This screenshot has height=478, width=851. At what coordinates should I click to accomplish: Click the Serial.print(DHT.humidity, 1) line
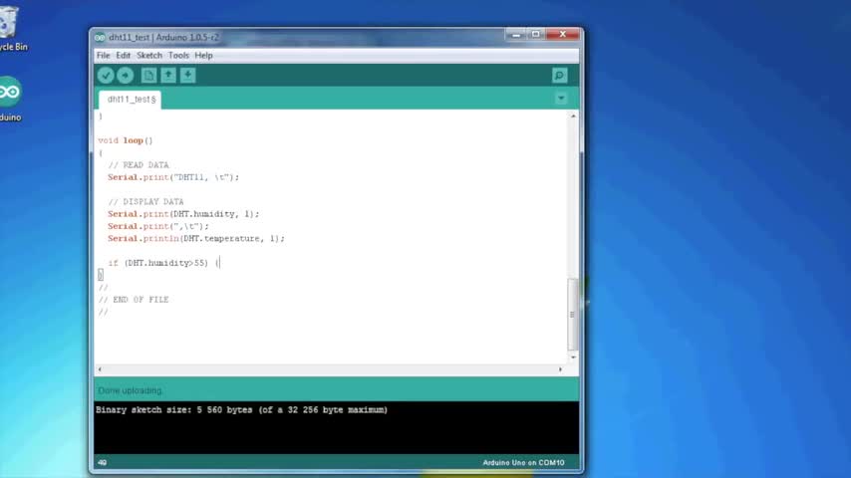183,214
